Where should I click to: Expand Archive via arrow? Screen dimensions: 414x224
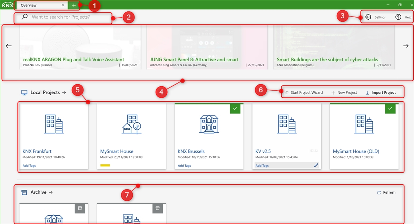pos(51,192)
